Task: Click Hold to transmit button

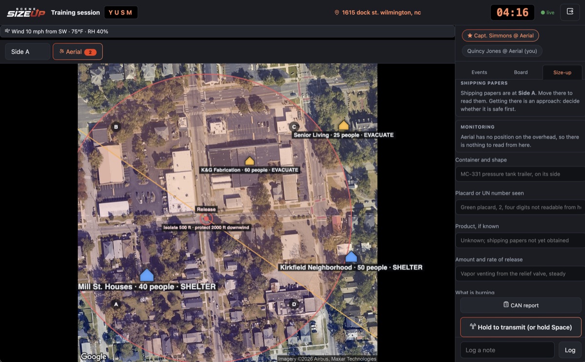Action: tap(521, 327)
